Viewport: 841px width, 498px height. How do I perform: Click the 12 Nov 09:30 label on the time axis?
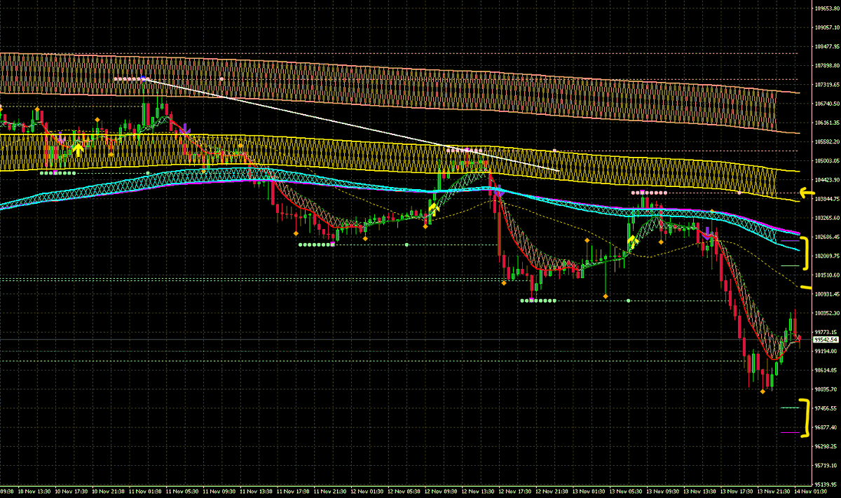[442, 492]
